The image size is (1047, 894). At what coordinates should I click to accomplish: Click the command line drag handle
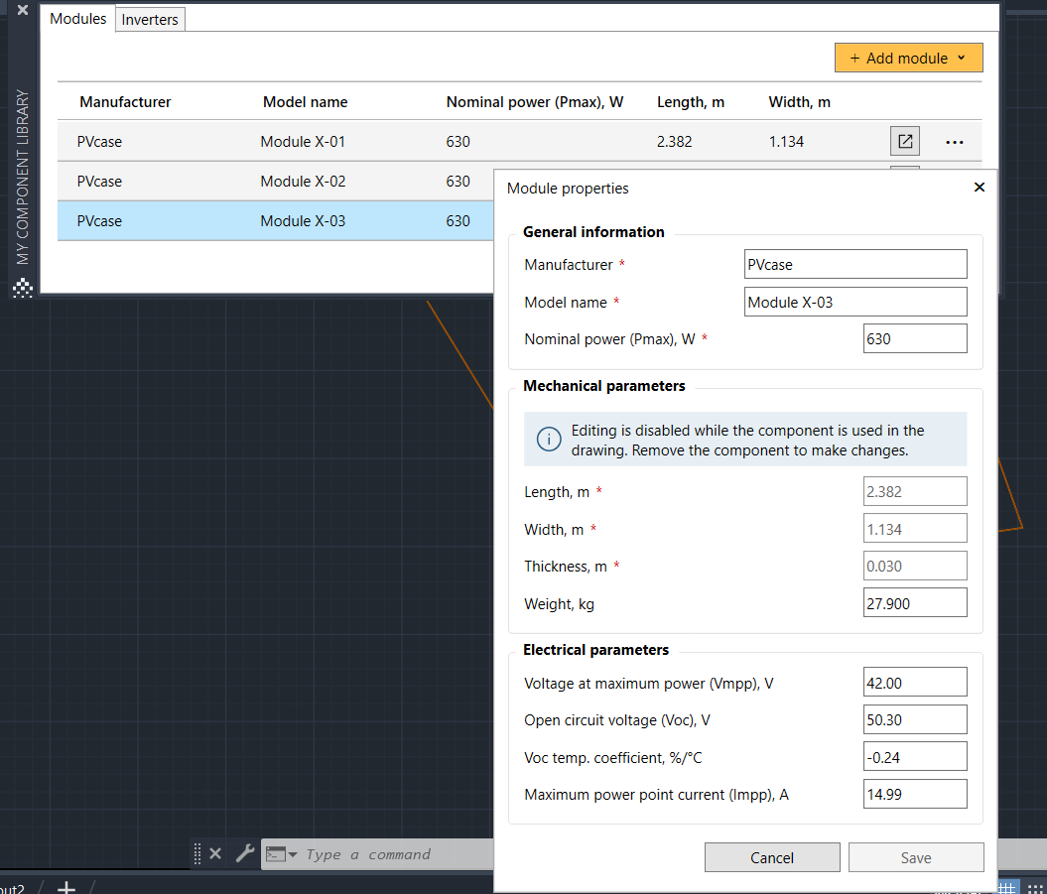[x=196, y=853]
